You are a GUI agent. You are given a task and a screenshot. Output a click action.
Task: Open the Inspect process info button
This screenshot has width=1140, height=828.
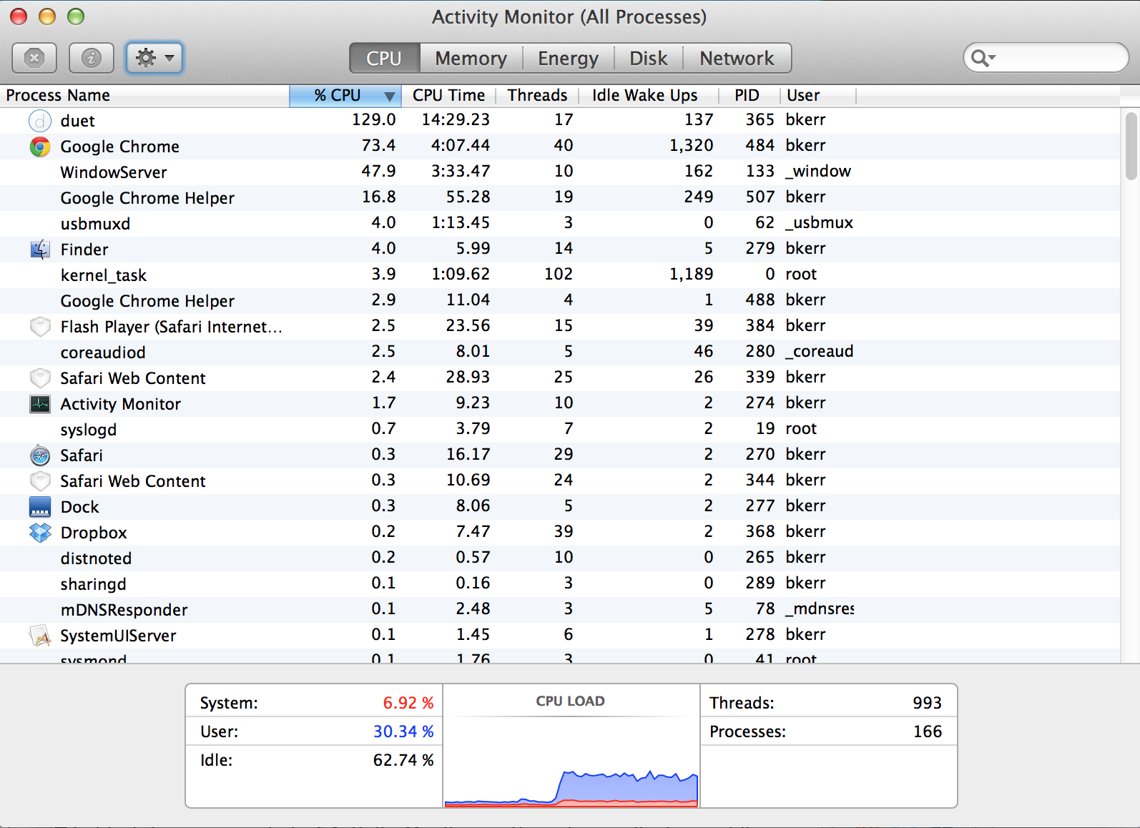pyautogui.click(x=92, y=58)
